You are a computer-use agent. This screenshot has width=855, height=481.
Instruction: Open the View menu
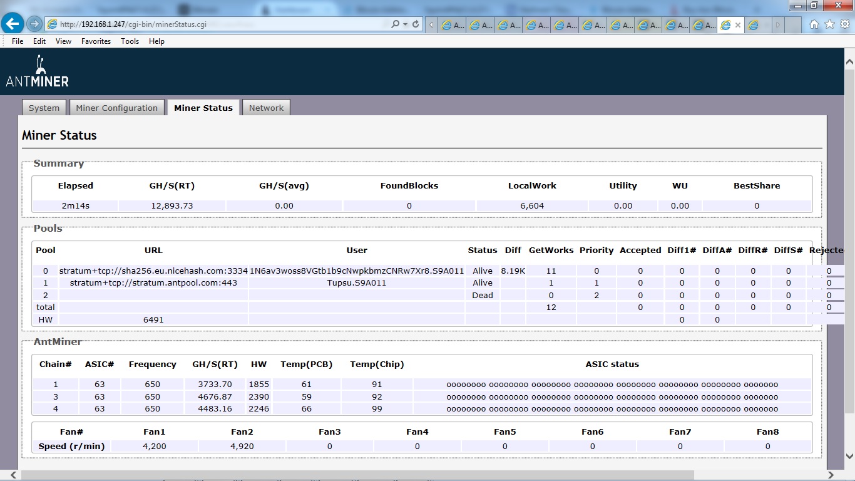coord(63,41)
